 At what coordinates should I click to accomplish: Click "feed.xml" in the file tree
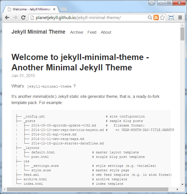coord(31,175)
